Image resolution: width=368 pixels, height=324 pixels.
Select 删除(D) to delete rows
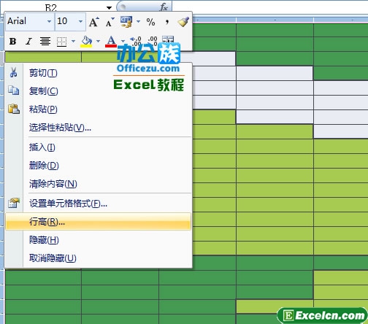tap(99, 166)
